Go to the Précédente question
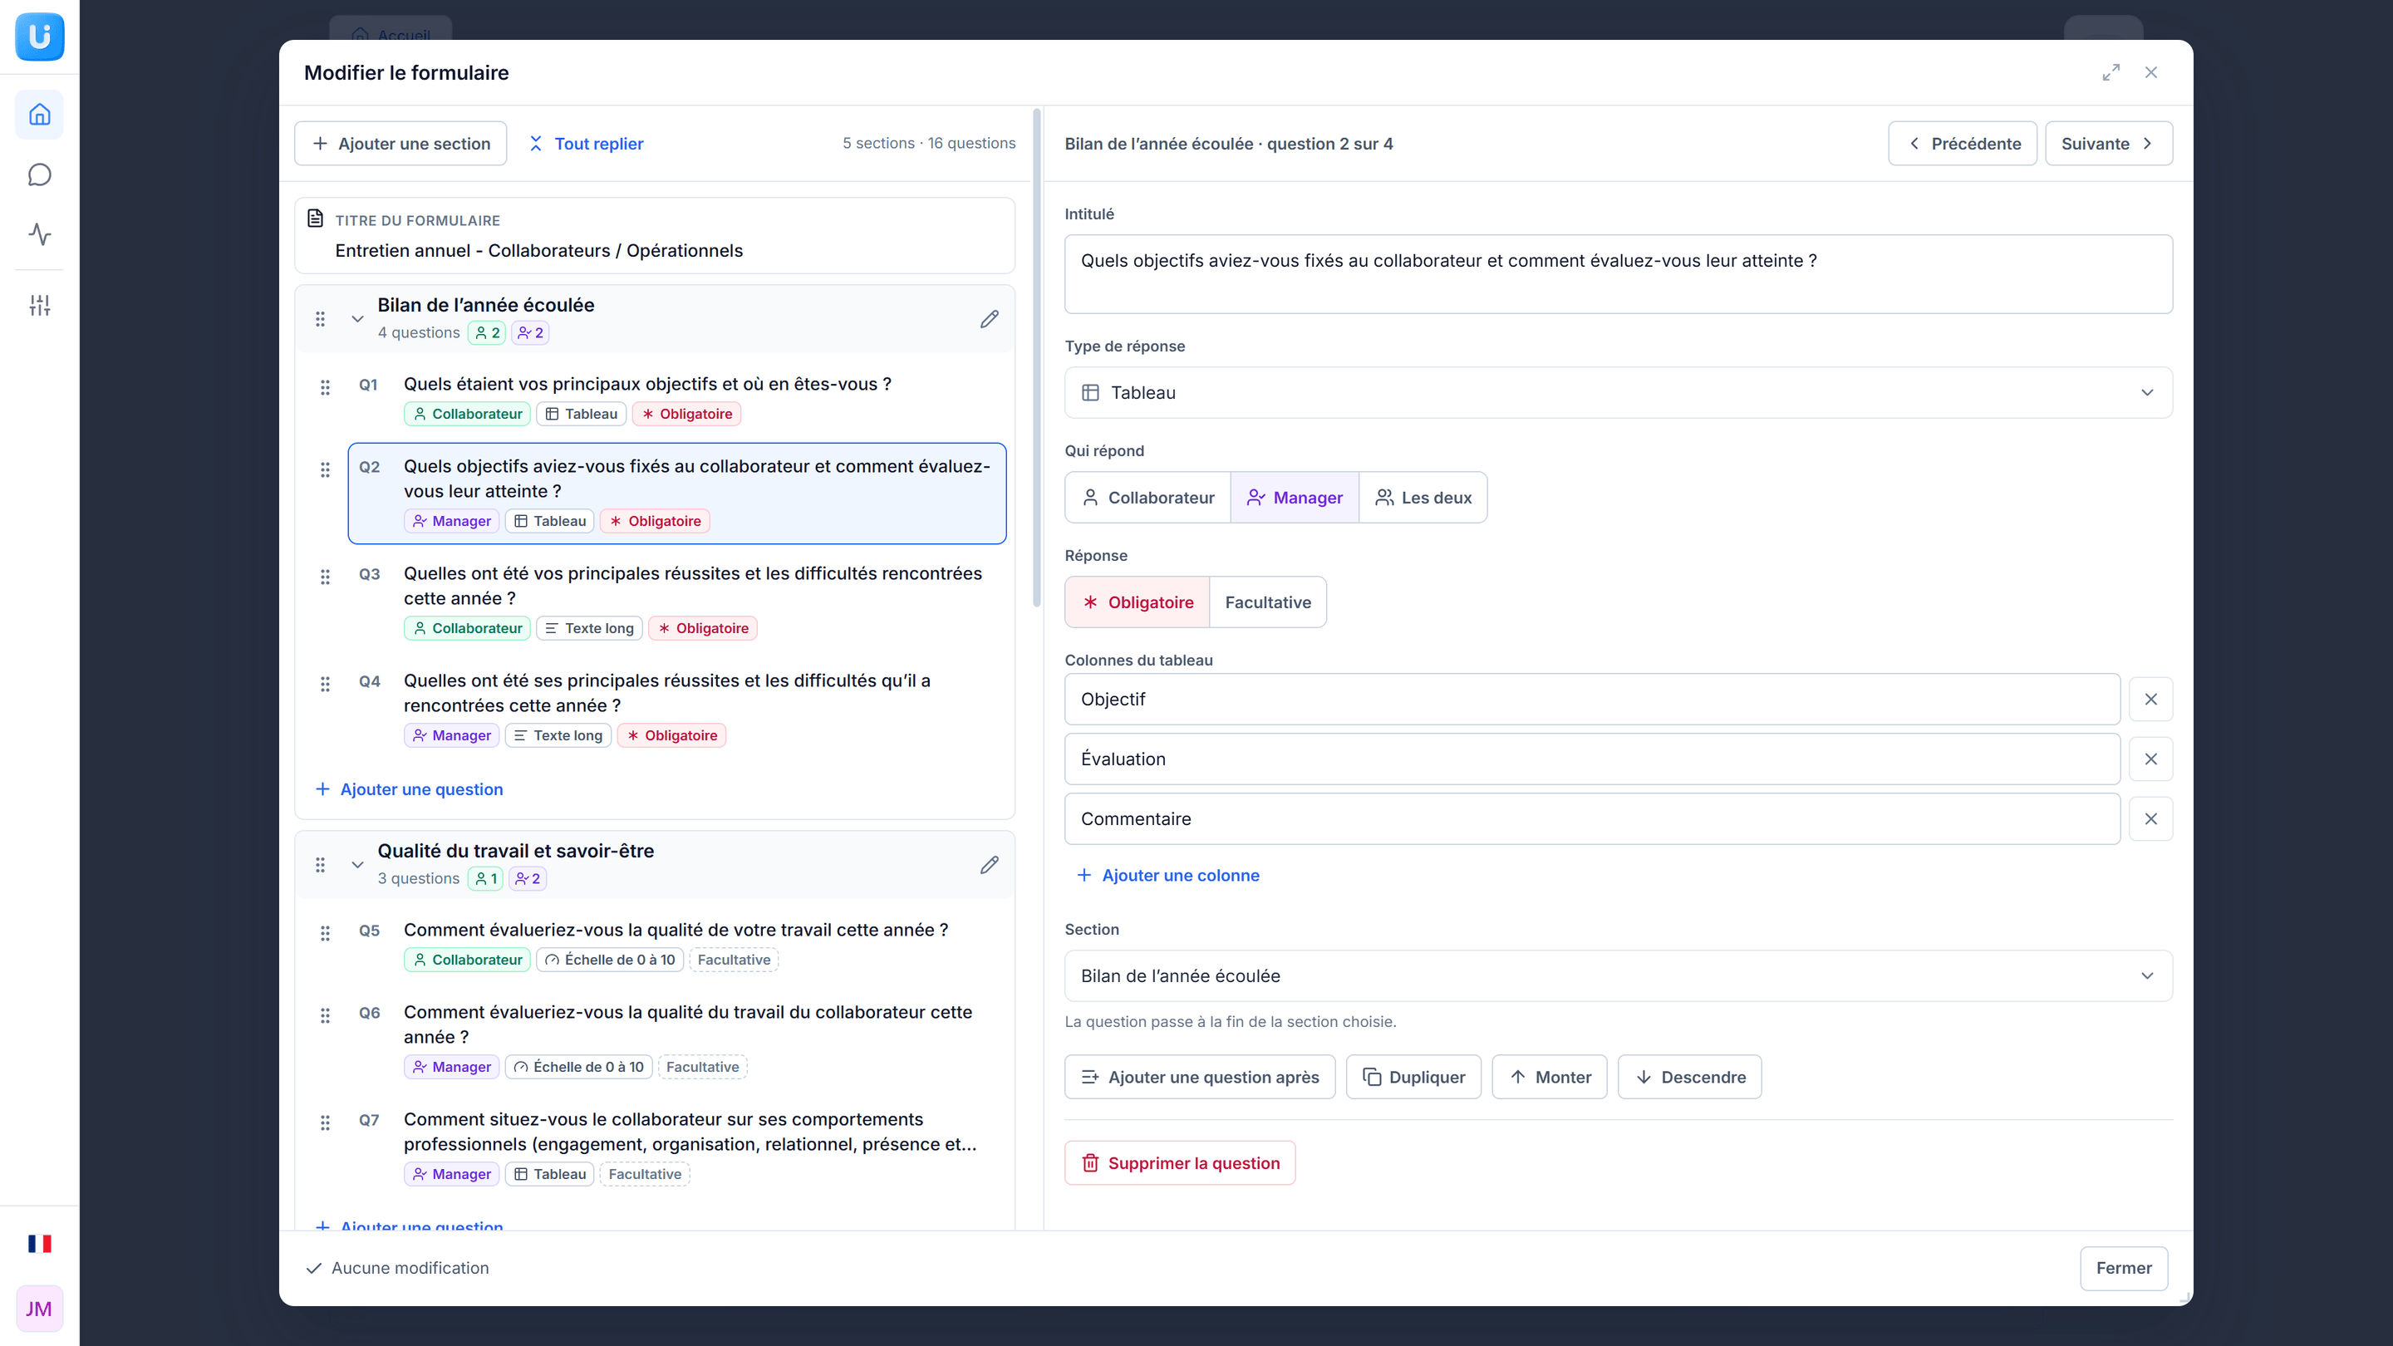Image resolution: width=2393 pixels, height=1346 pixels. click(x=1963, y=143)
